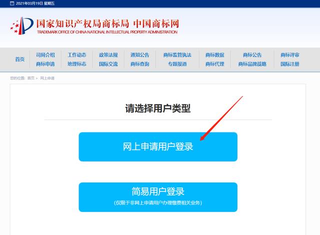The image size is (320, 235).
Task: Select 商标申请 navigation link
Action: (x=45, y=64)
